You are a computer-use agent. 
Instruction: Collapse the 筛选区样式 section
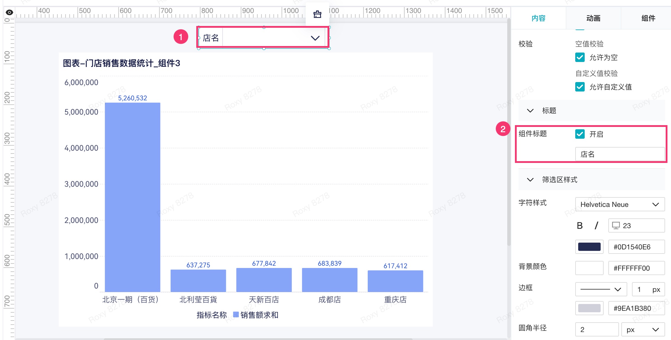tap(530, 180)
